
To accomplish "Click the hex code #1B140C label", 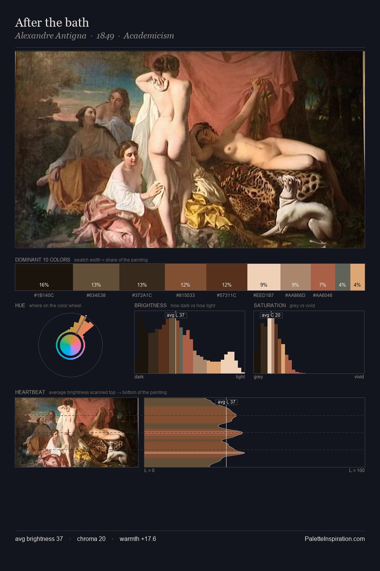I will [44, 295].
